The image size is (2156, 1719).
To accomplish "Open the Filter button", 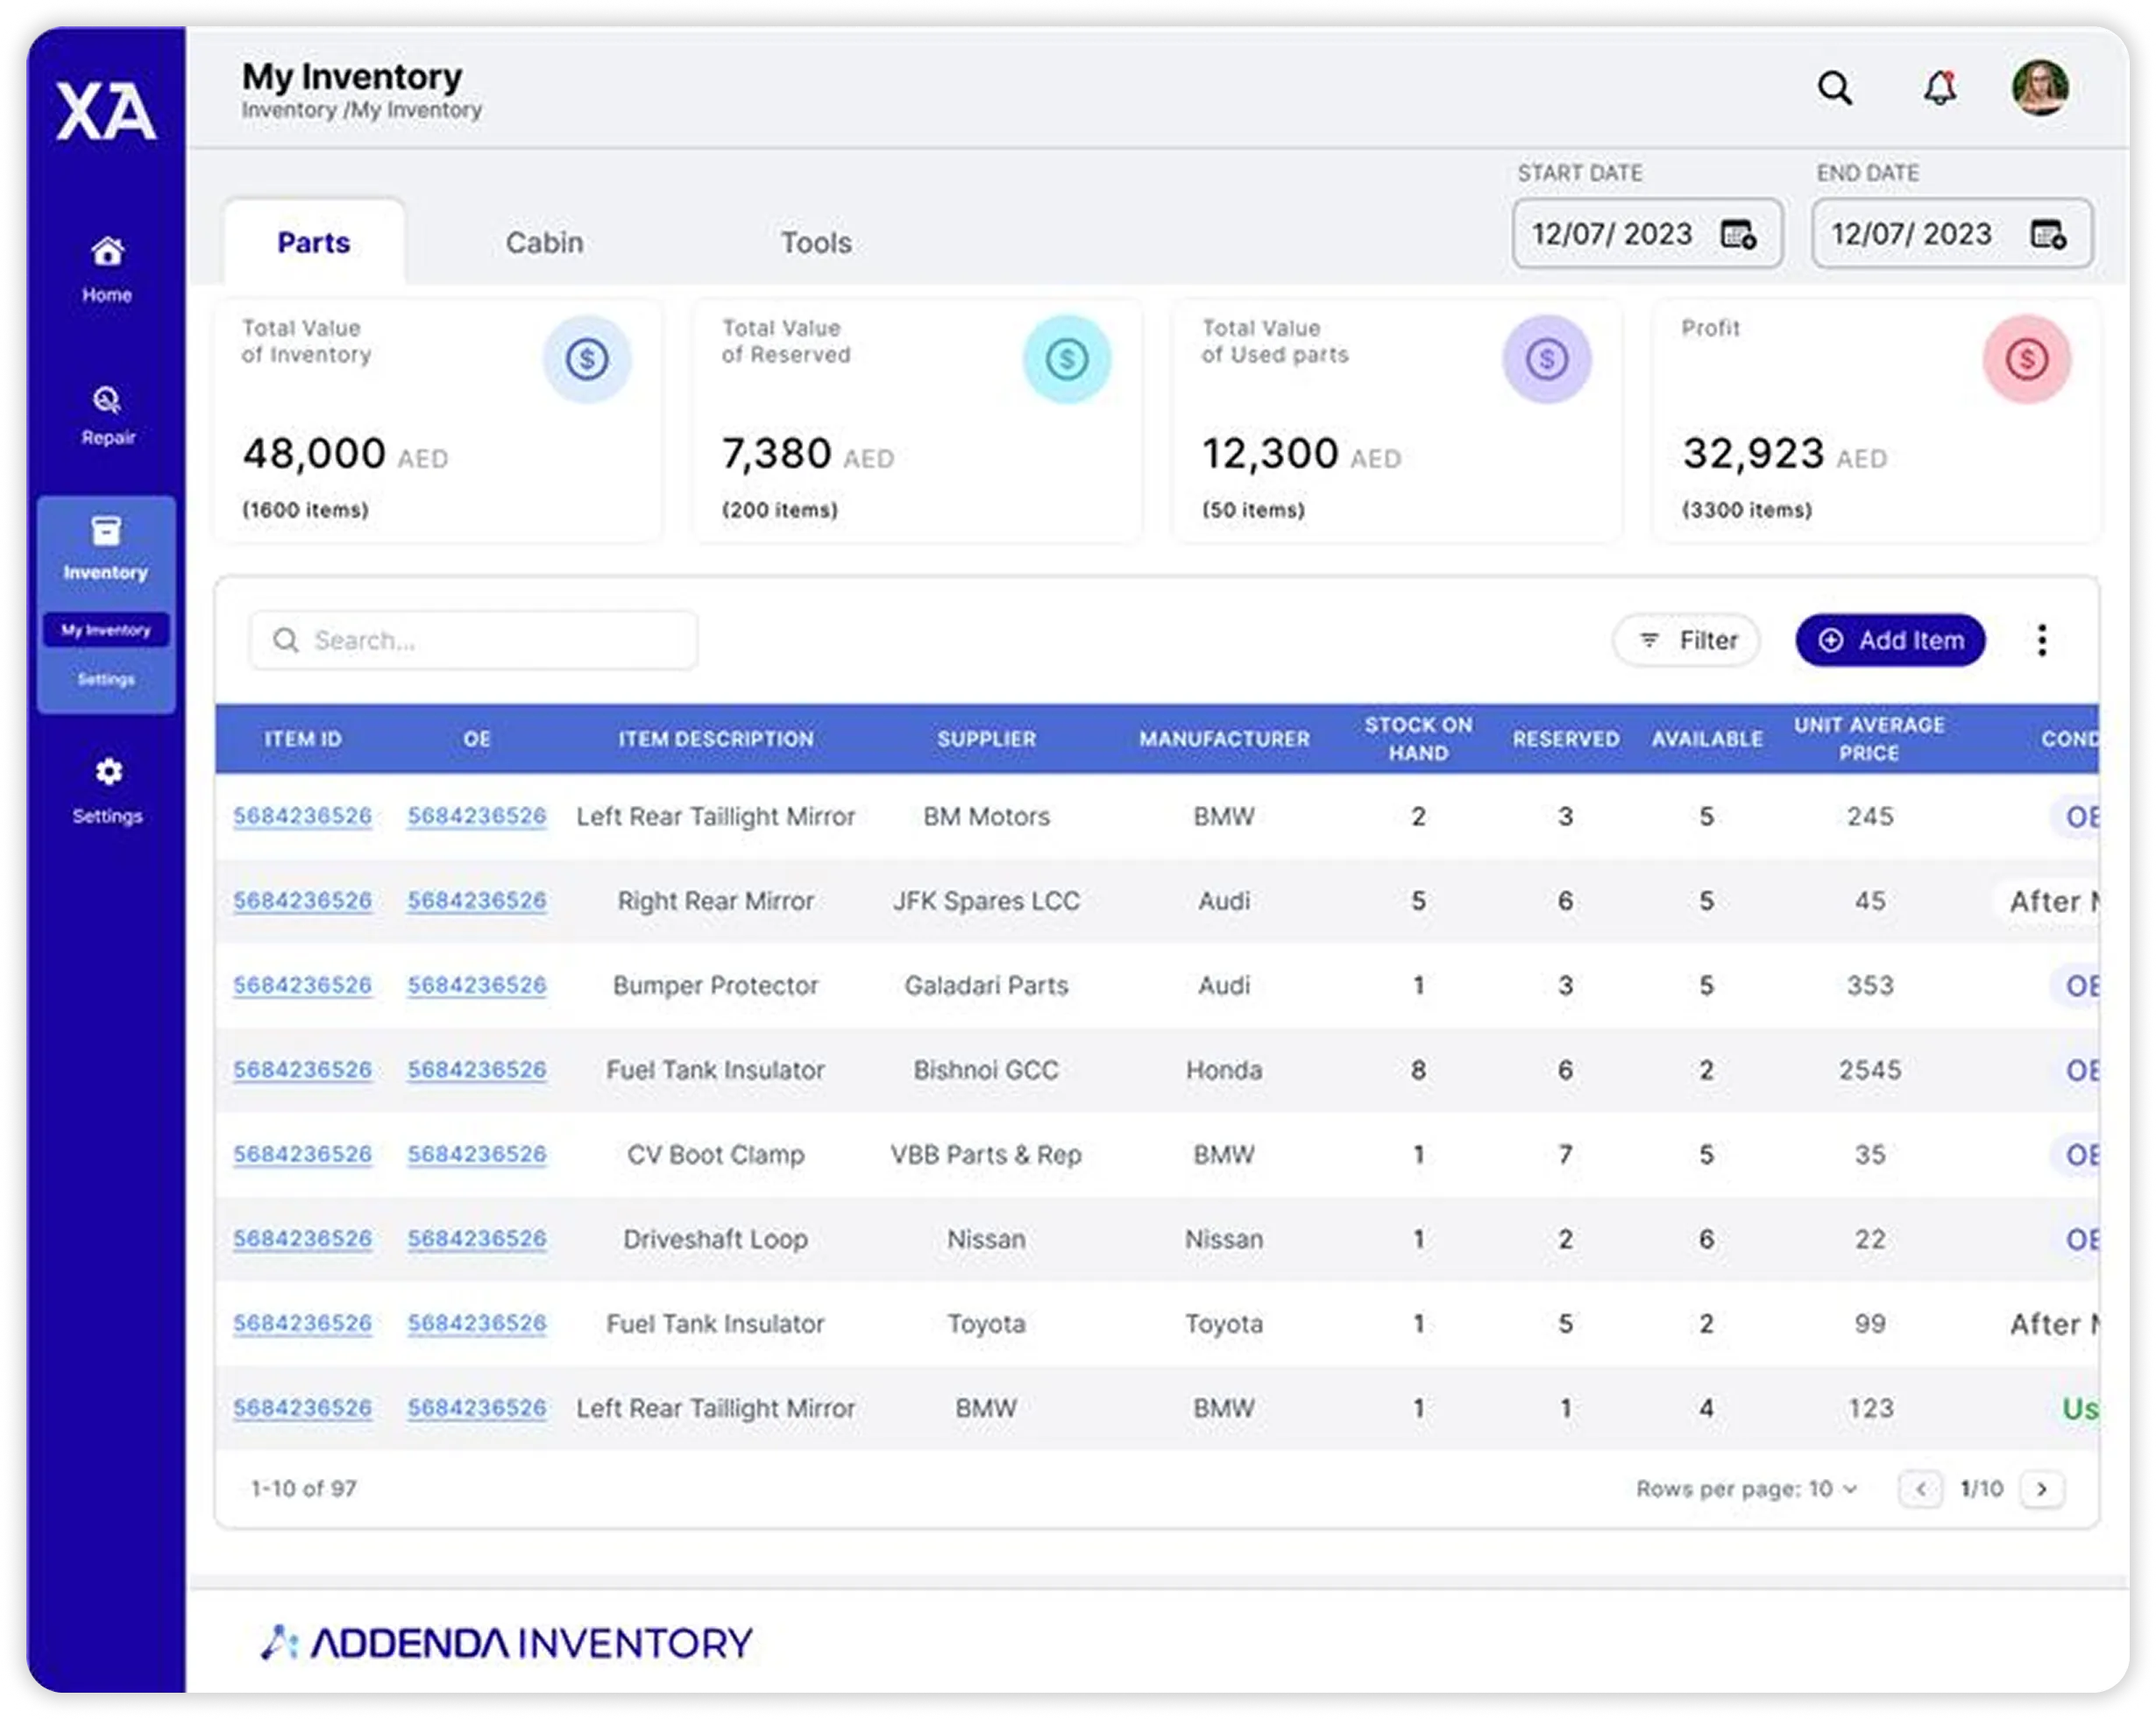I will click(1687, 640).
